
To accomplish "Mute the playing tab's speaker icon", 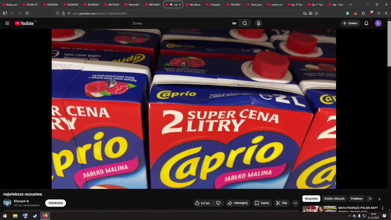I will click(171, 5).
